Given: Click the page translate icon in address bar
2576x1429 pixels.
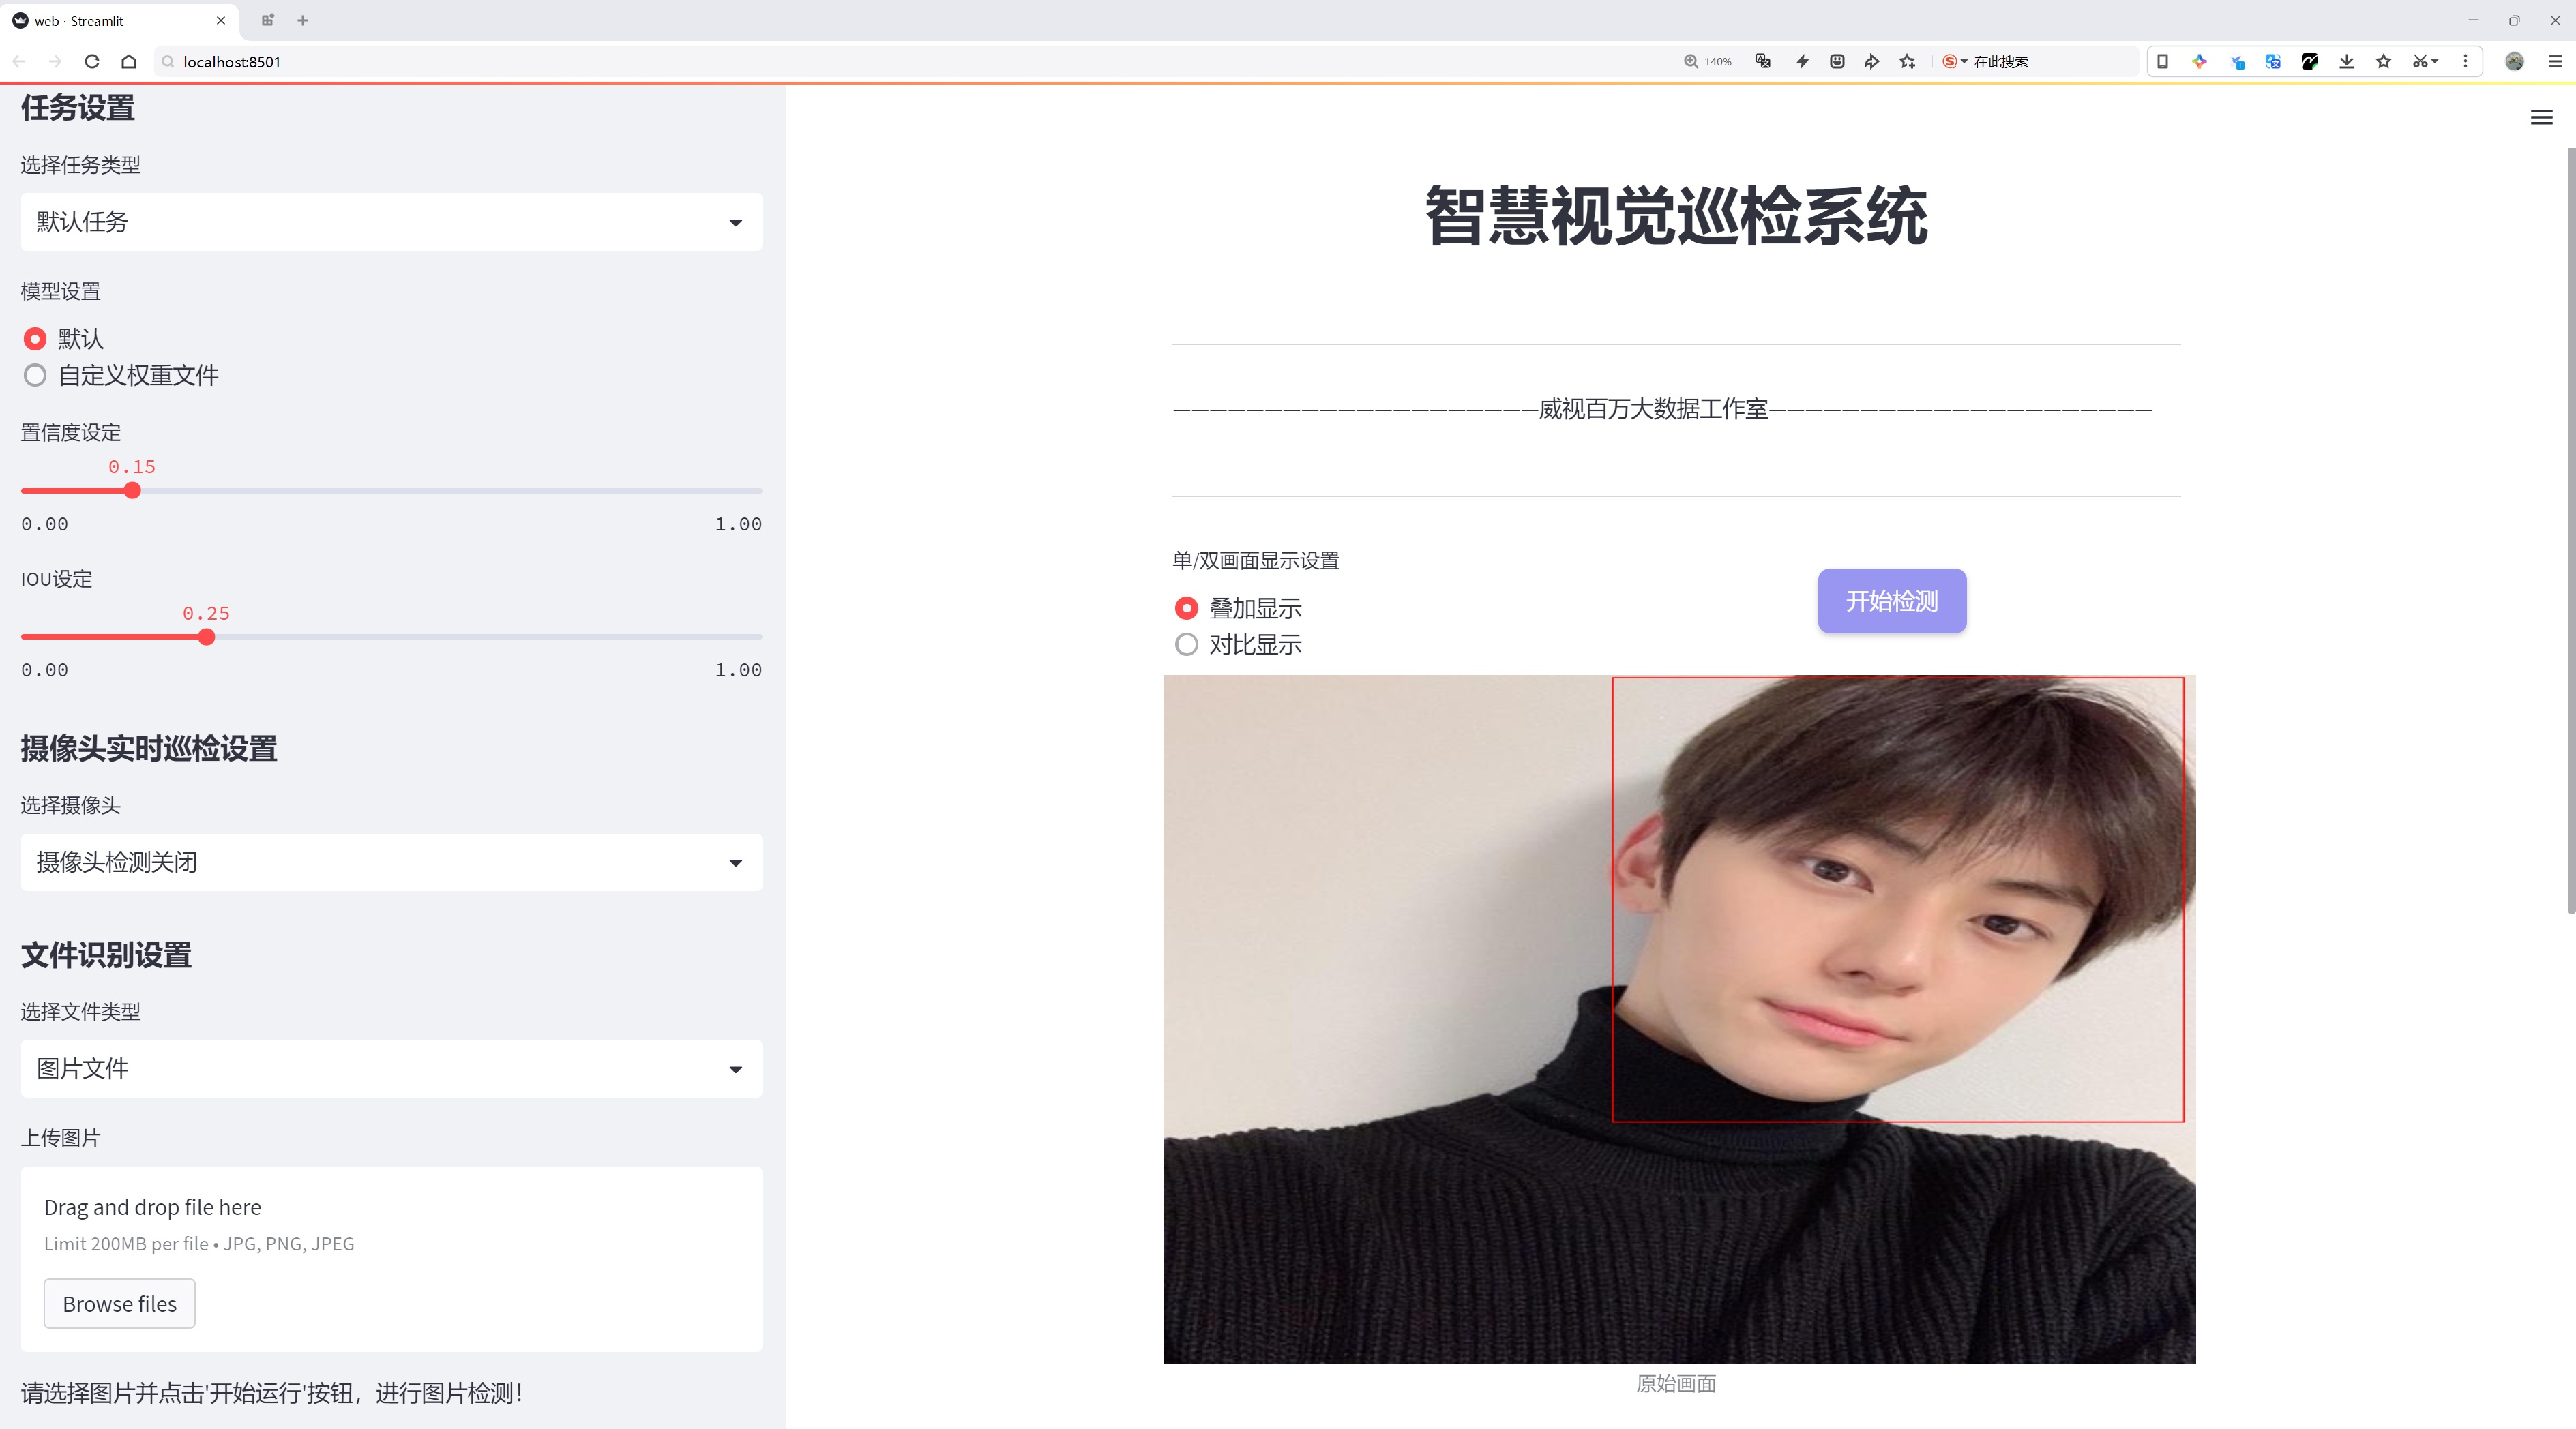Looking at the screenshot, I should (x=1763, y=62).
